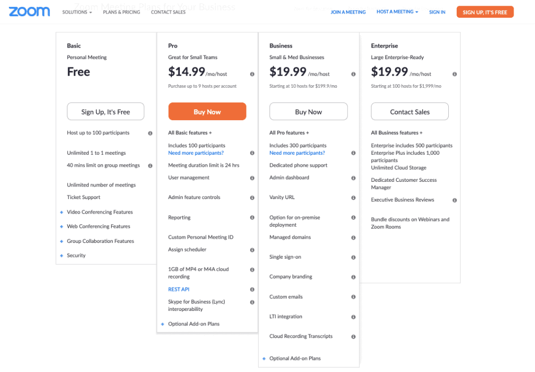Click 'Unlimited number of meetings' text
Image resolution: width=535 pixels, height=372 pixels.
101,185
